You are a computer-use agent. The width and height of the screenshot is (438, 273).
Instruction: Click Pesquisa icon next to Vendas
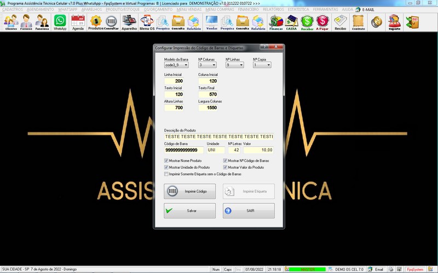pyautogui.click(x=227, y=22)
